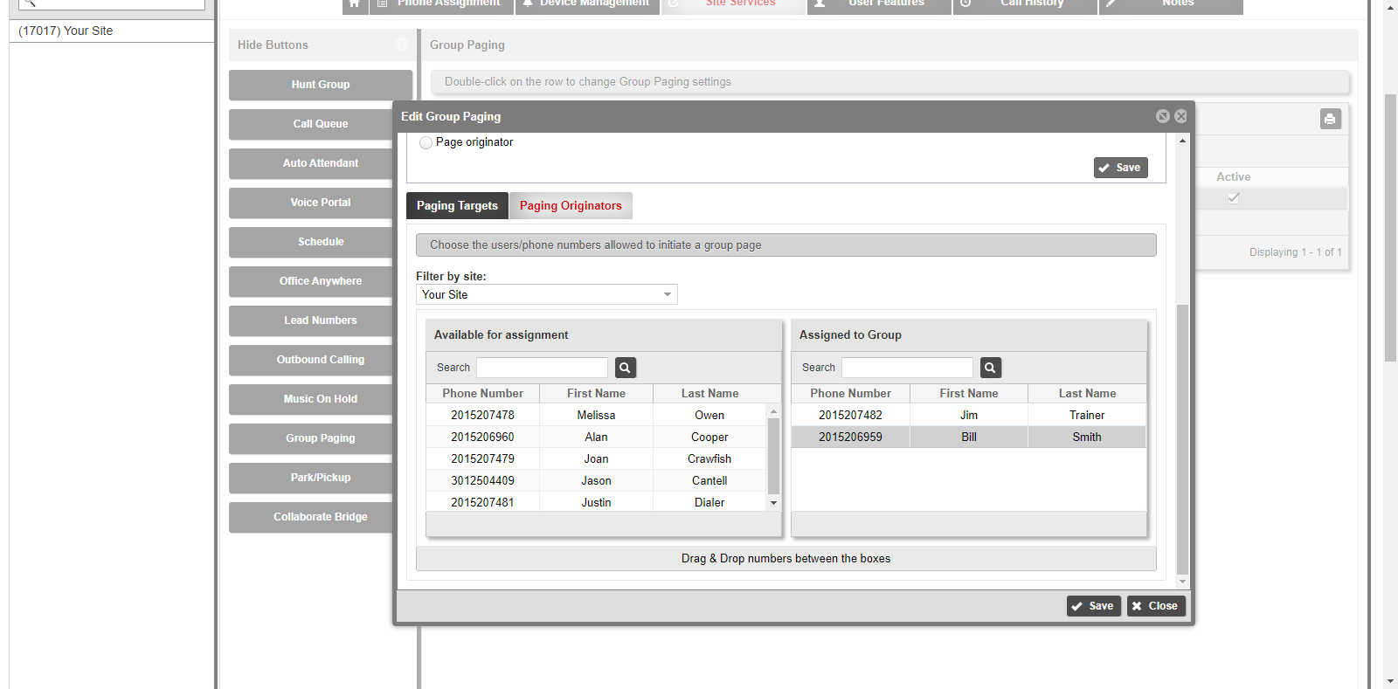This screenshot has width=1398, height=689.
Task: Focus the Search field under Assigned to Group
Action: (x=907, y=368)
